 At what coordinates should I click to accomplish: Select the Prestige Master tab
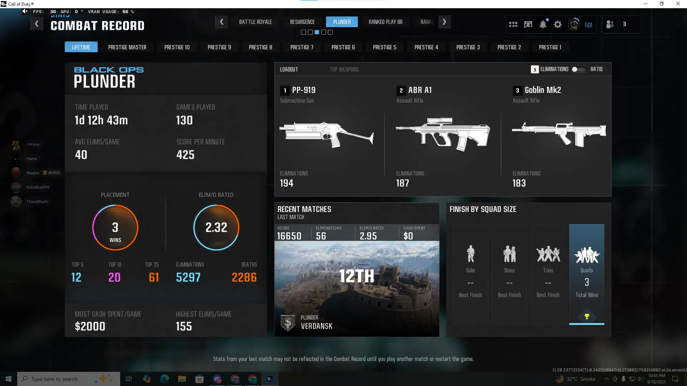(x=127, y=47)
